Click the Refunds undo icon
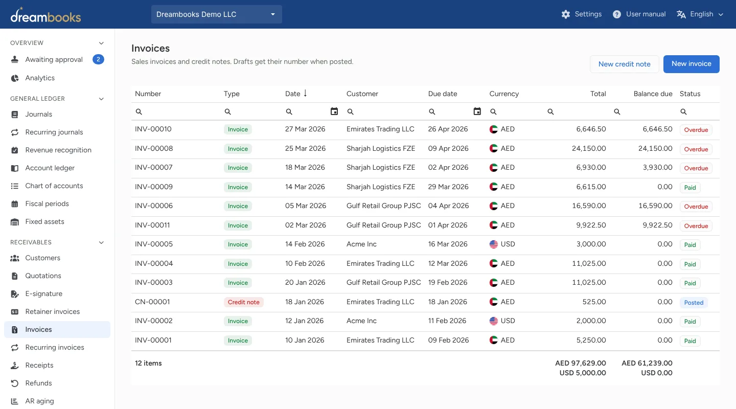 click(x=15, y=383)
